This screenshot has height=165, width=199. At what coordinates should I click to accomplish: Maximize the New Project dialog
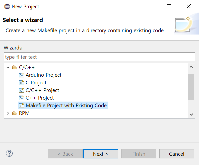click(169, 6)
